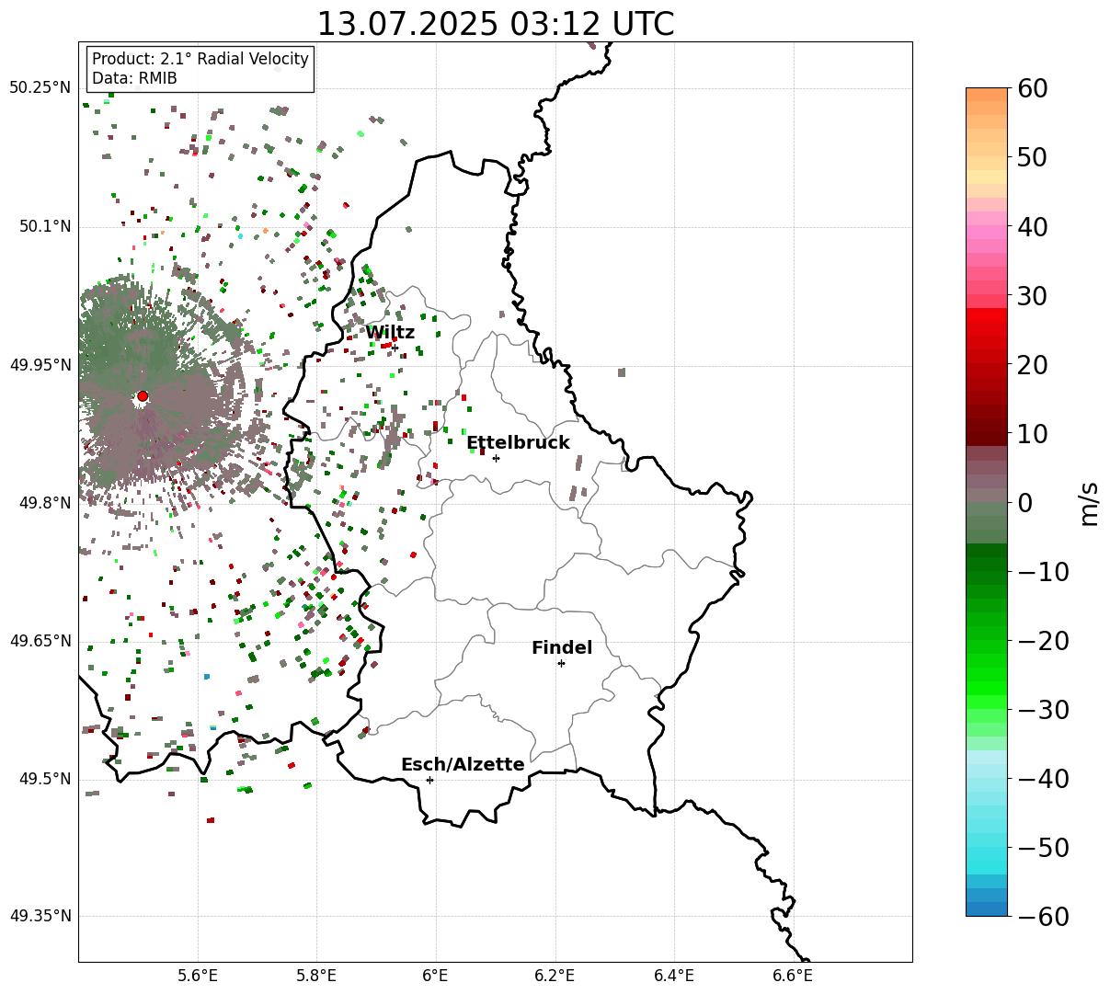Click the Ettelbruck label
The width and height of the screenshot is (1110, 994).
(518, 443)
